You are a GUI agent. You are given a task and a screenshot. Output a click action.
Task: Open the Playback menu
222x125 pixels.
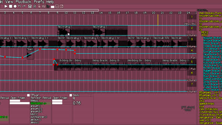coord(24,2)
